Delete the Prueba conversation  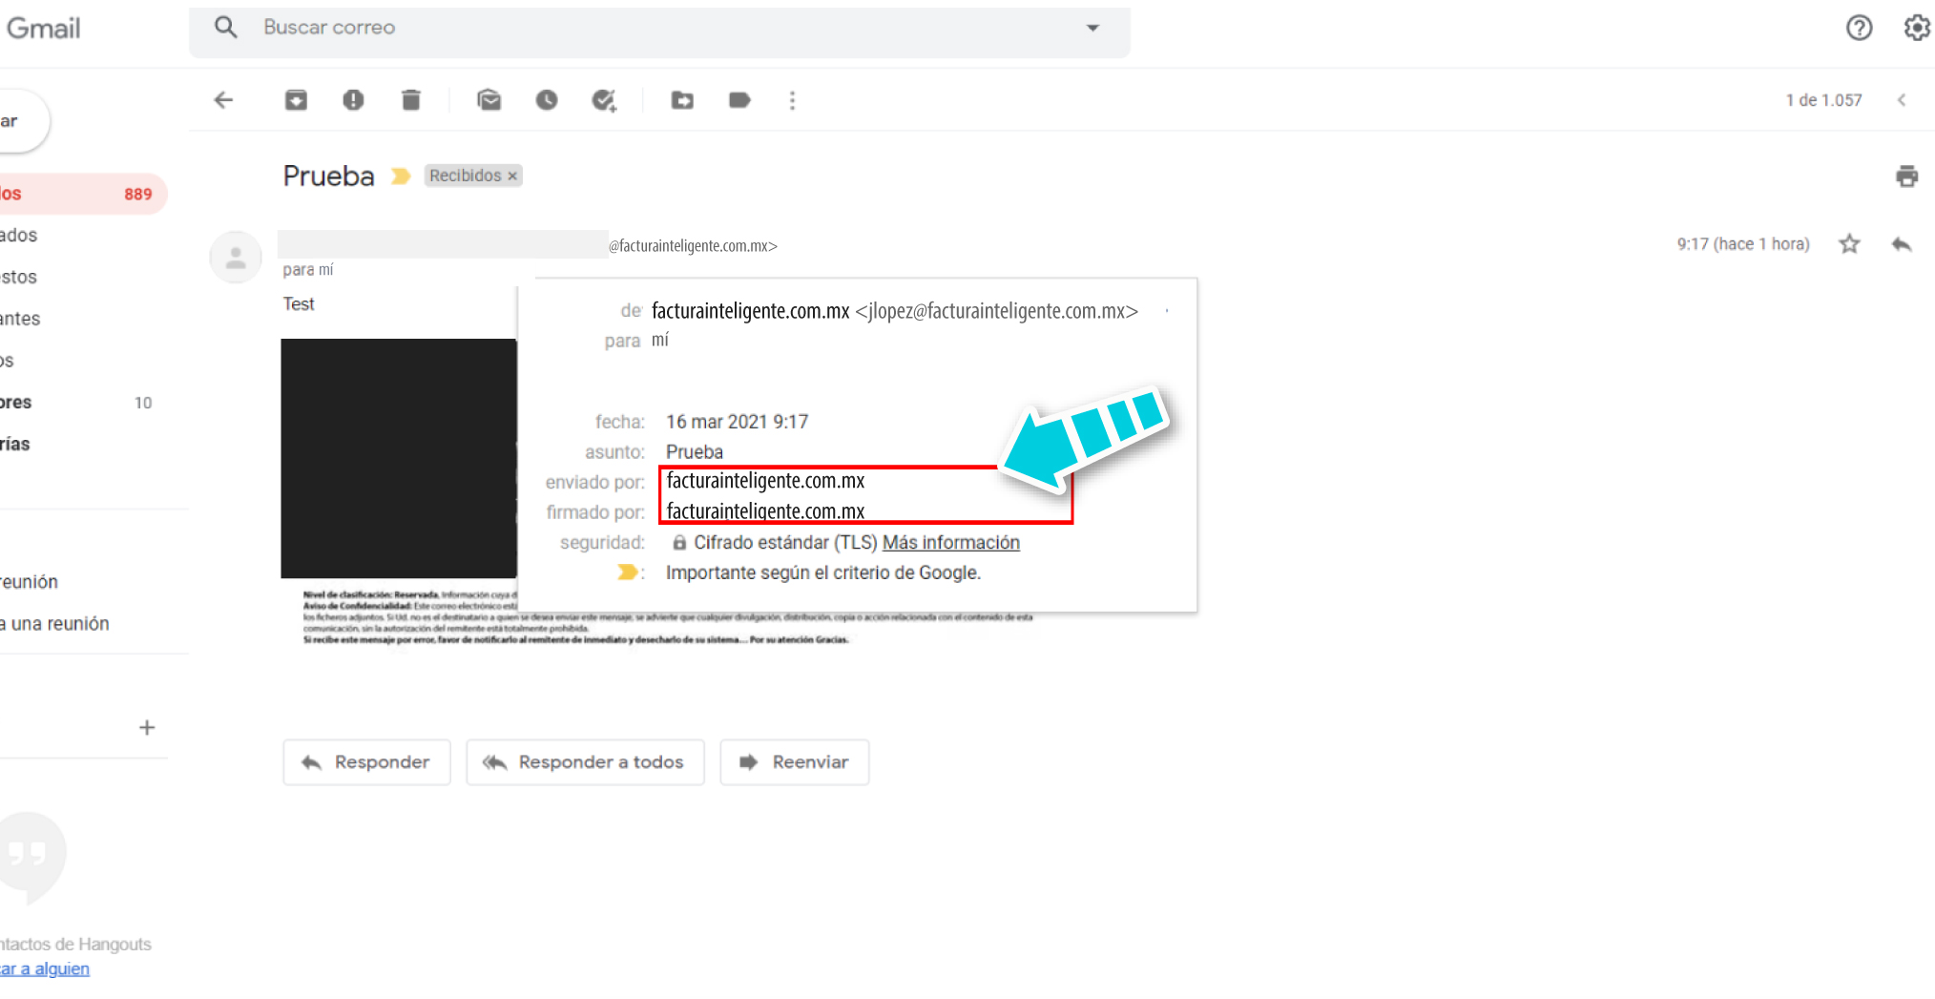click(411, 99)
